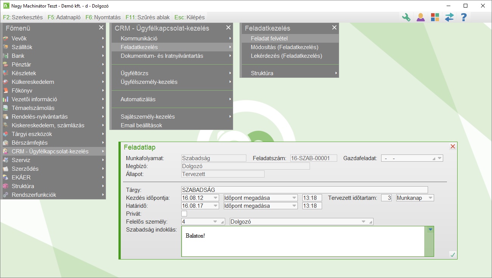Close the Főmenü panel
The width and height of the screenshot is (492, 278).
click(x=101, y=28)
